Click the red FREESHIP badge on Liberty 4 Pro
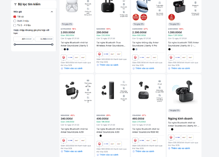The image size is (219, 157). pos(136,17)
